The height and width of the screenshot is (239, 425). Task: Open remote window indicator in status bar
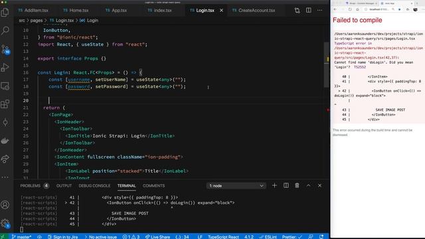pos(3,236)
